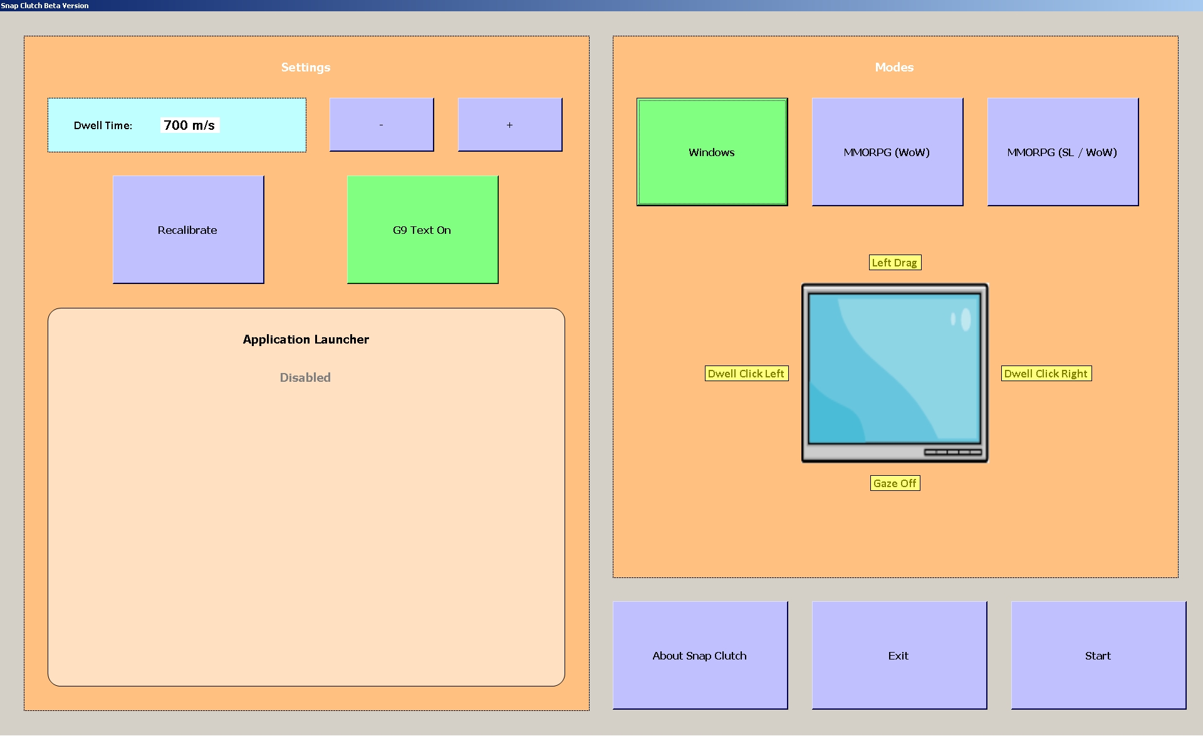Viewport: 1203px width, 736px height.
Task: Click the Exit button
Action: (899, 656)
